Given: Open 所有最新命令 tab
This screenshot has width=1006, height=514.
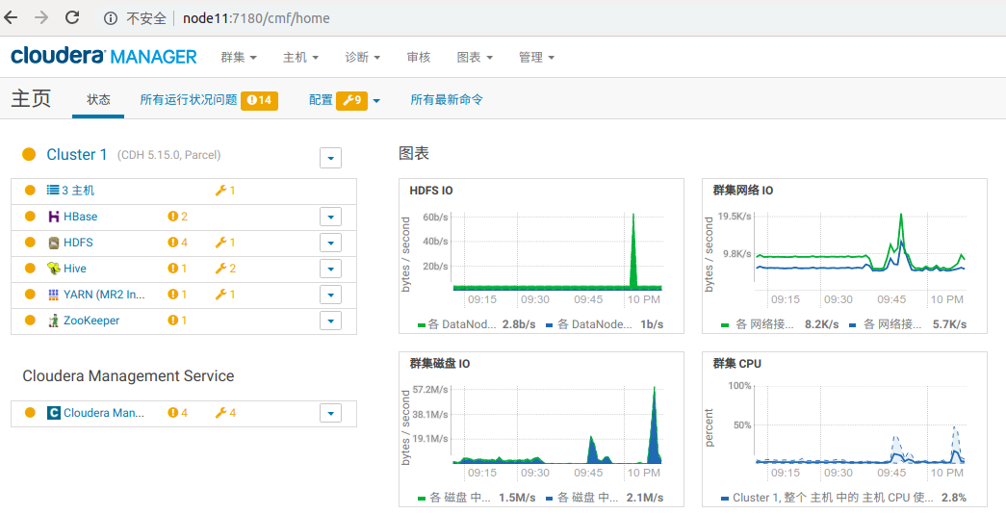Looking at the screenshot, I should [447, 100].
